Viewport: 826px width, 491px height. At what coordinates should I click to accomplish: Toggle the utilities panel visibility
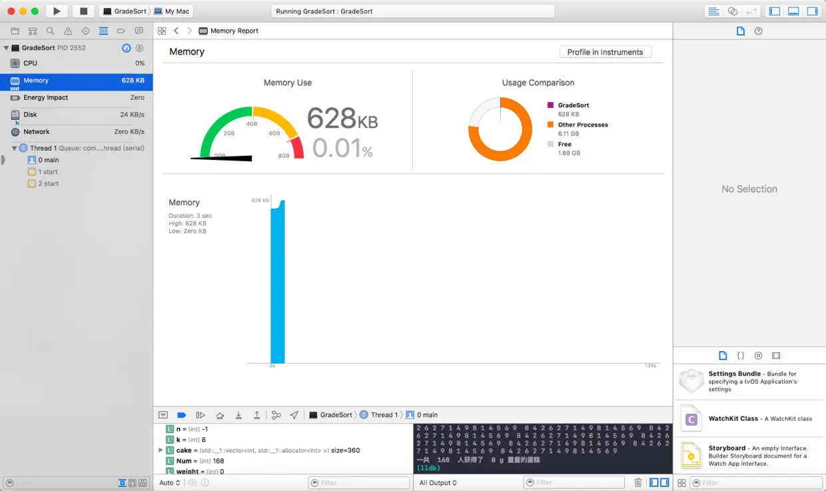tap(812, 11)
